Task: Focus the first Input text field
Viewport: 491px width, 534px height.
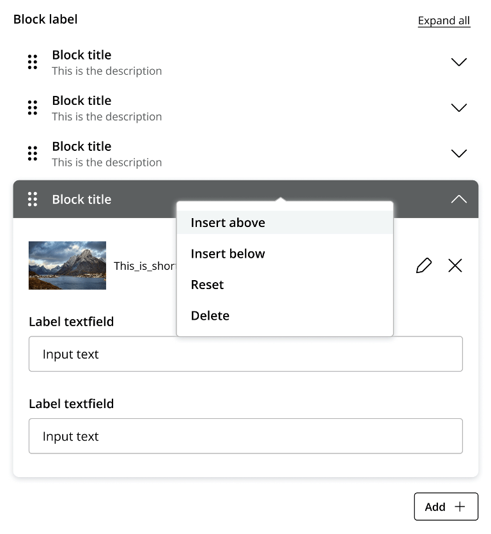Action: point(245,354)
